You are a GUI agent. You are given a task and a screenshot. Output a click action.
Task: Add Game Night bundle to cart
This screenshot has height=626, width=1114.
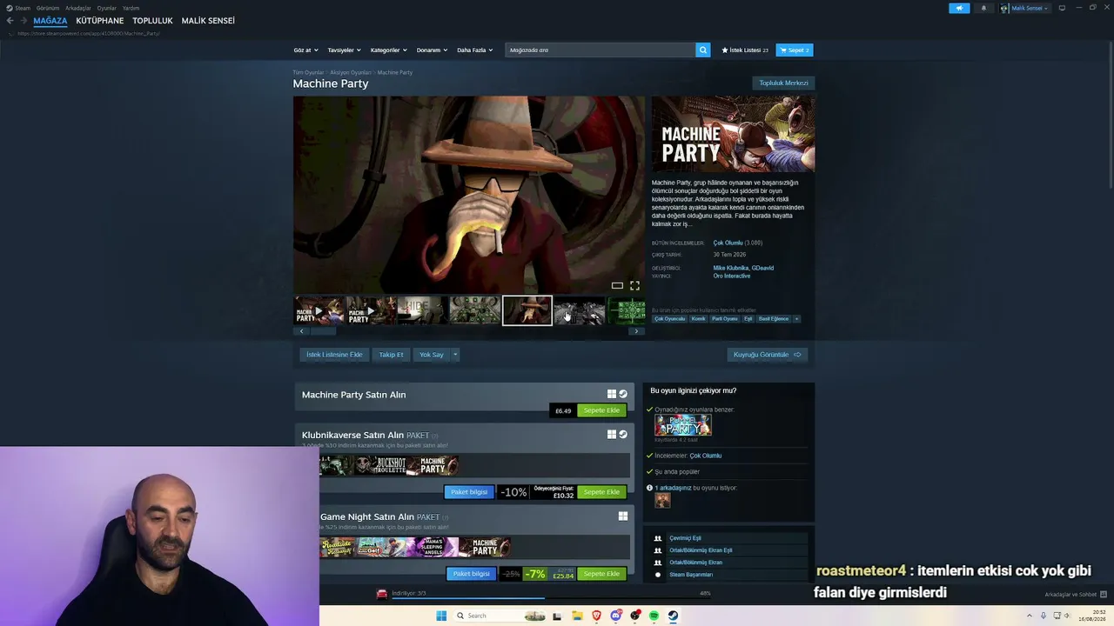(601, 574)
